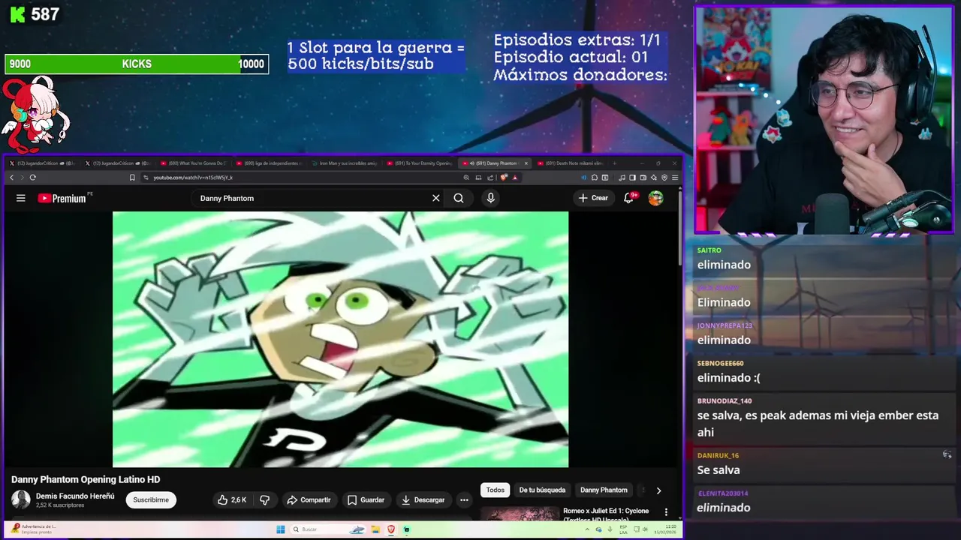The image size is (961, 540).
Task: Clear the Danny Phantom search text
Action: click(435, 198)
